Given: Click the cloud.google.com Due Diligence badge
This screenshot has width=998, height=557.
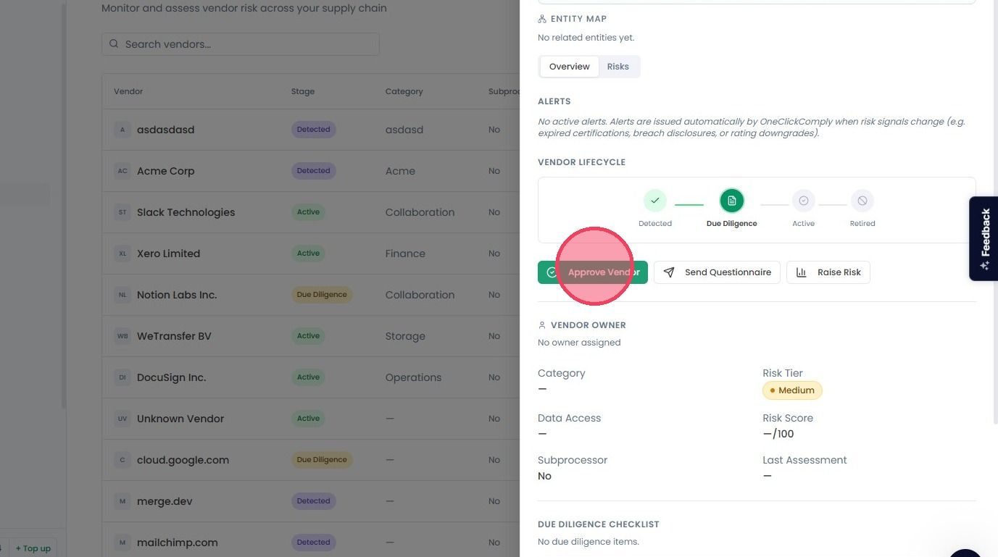Looking at the screenshot, I should click(322, 460).
